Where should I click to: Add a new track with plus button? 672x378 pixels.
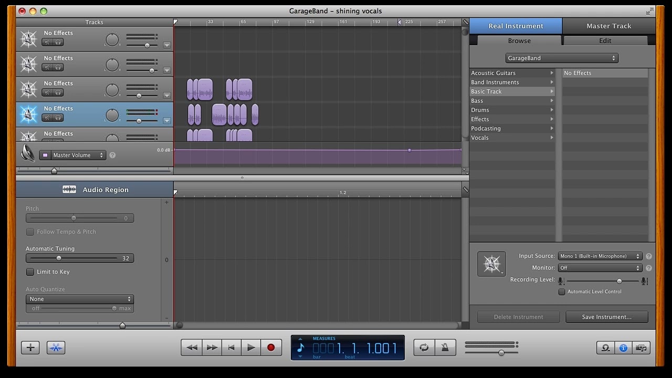click(30, 348)
